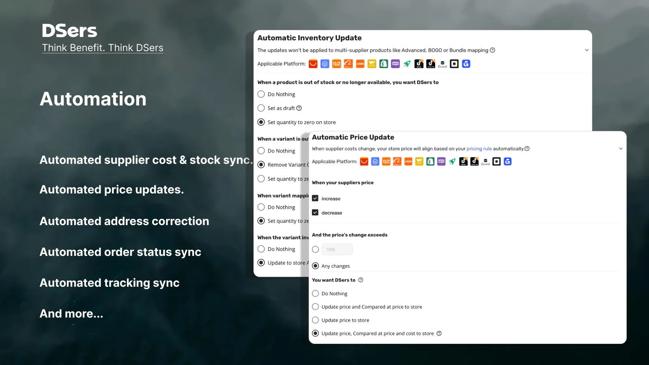This screenshot has height=365, width=649.
Task: Uncheck the supplier price decrease checkbox
Action: 315,213
